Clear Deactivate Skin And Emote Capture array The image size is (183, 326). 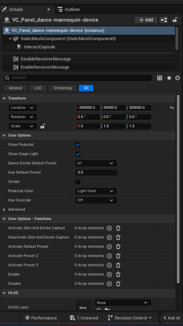118,237
